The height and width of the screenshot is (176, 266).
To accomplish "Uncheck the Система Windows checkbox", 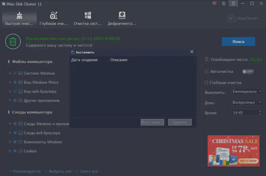I will tap(15, 73).
